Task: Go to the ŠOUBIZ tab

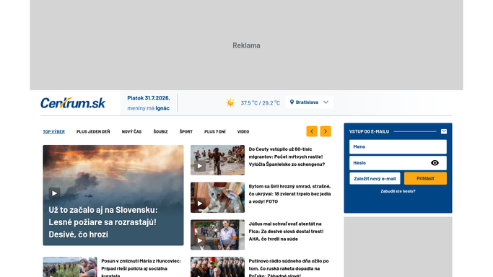Action: pyautogui.click(x=160, y=131)
